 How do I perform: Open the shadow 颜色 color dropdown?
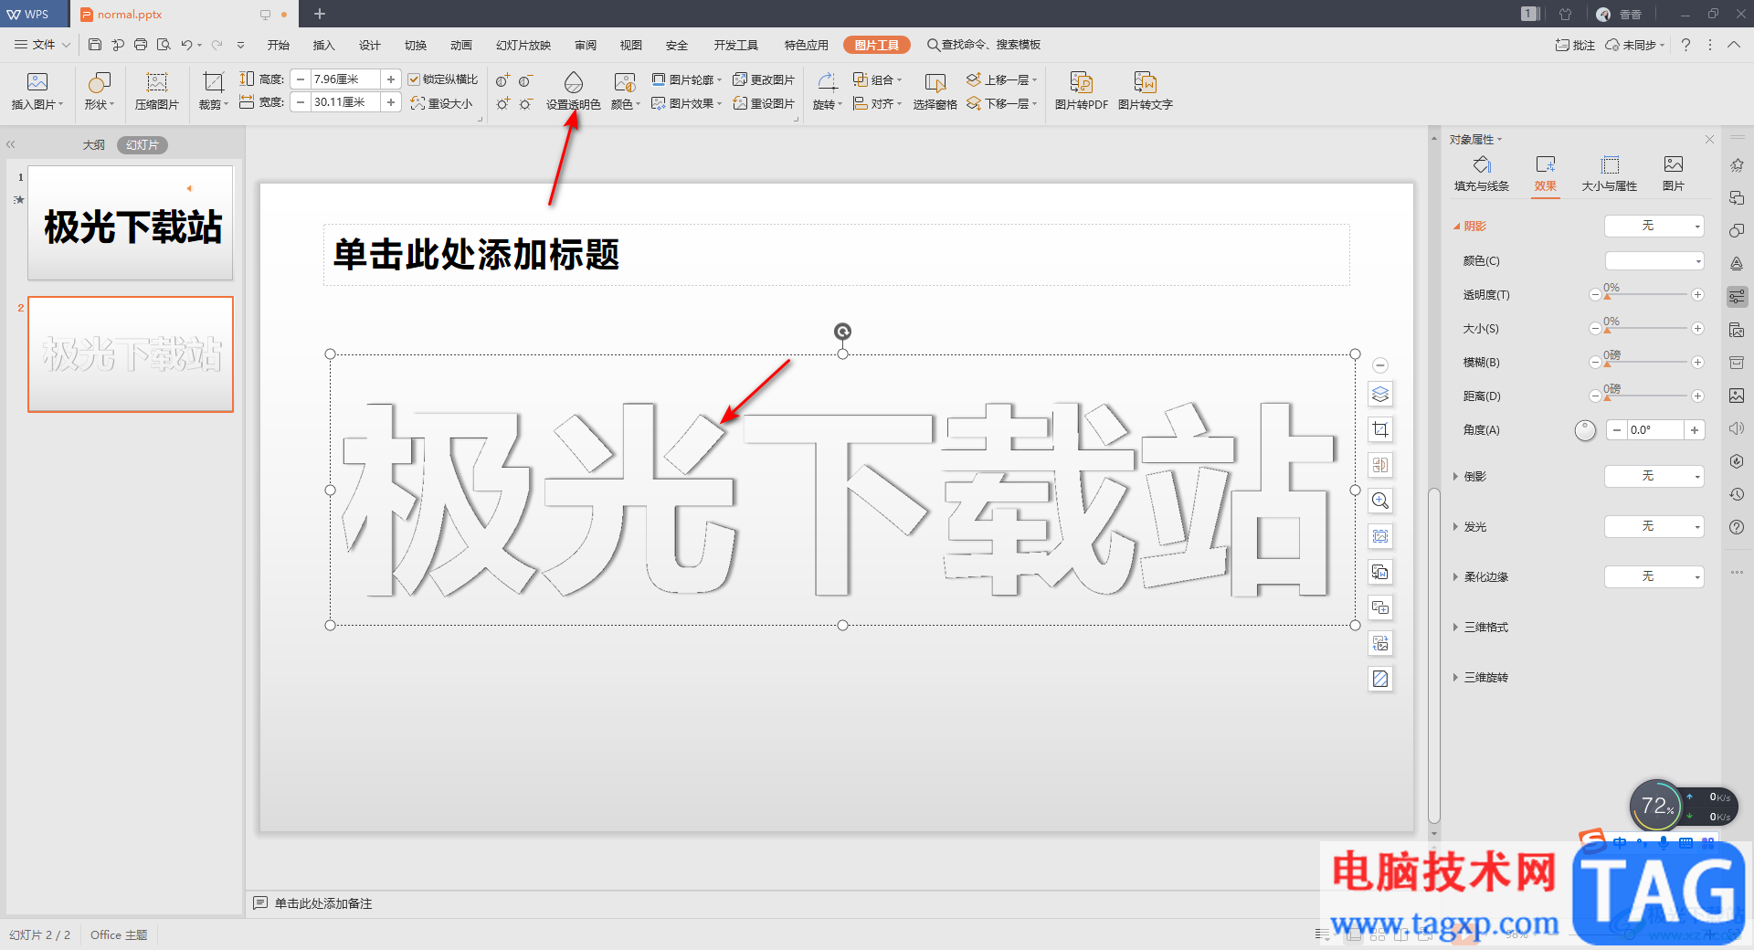pos(1654,261)
